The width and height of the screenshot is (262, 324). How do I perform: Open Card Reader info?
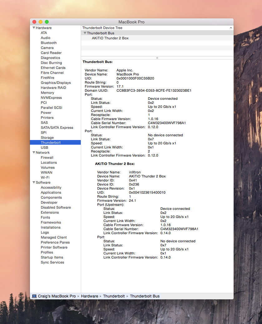[x=51, y=53]
